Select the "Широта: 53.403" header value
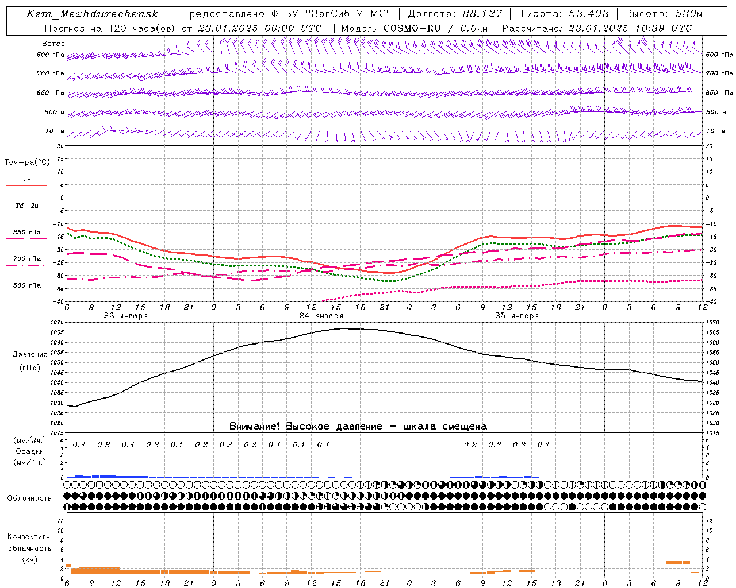This screenshot has width=736, height=588. [x=563, y=14]
